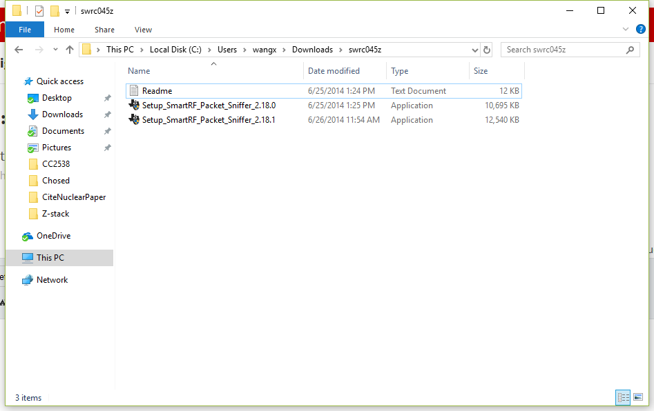Viewport: 654px width, 411px height.
Task: Click the Local Disk (C:) breadcrumb
Action: (x=175, y=50)
